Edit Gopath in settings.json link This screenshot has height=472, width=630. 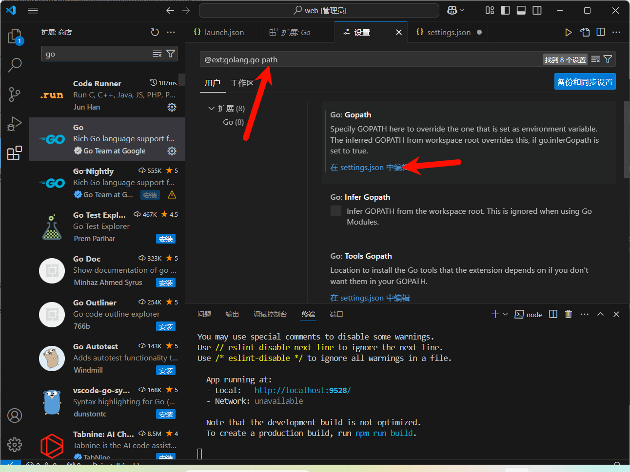tap(370, 167)
